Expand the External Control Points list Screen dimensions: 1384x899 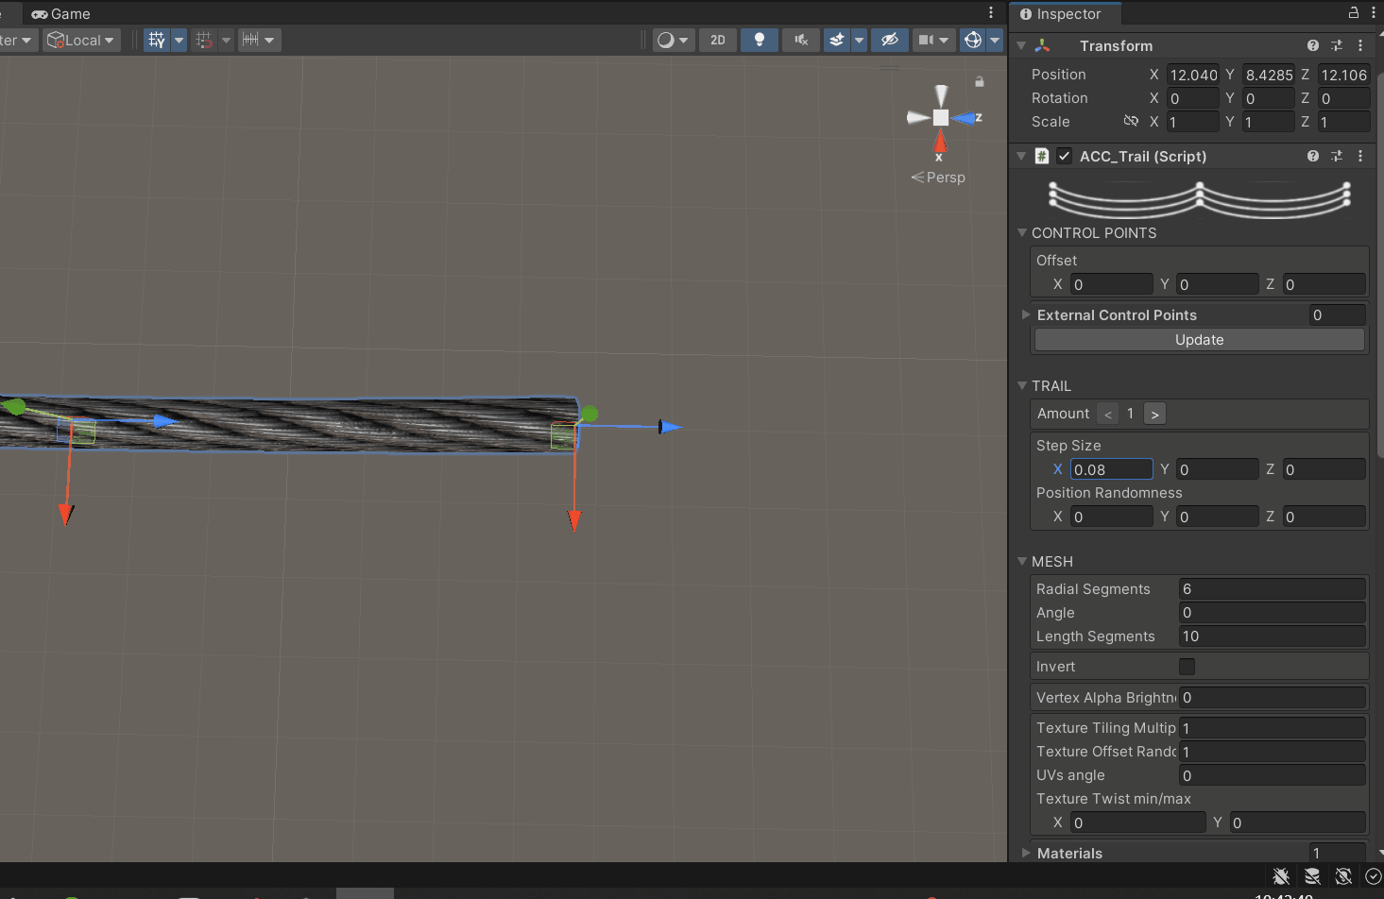pos(1026,314)
